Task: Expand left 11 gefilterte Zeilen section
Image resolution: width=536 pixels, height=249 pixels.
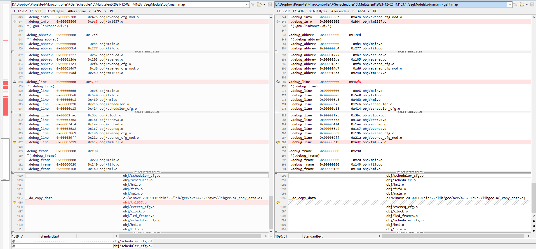Action: (13, 52)
